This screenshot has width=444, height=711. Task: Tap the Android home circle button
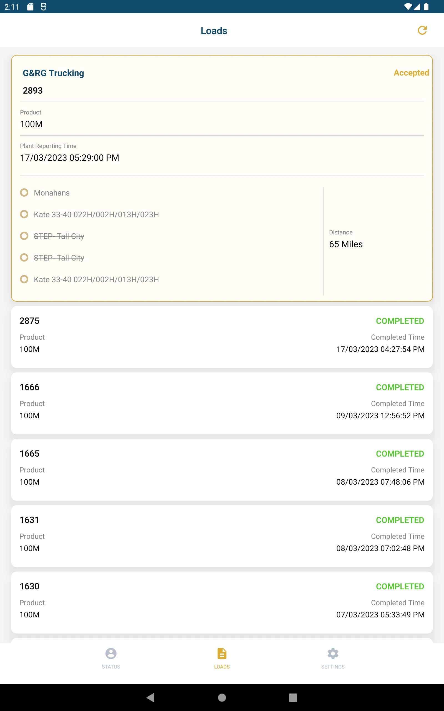pyautogui.click(x=222, y=697)
